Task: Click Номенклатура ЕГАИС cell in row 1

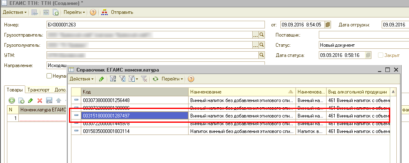Action: (x=43, y=118)
